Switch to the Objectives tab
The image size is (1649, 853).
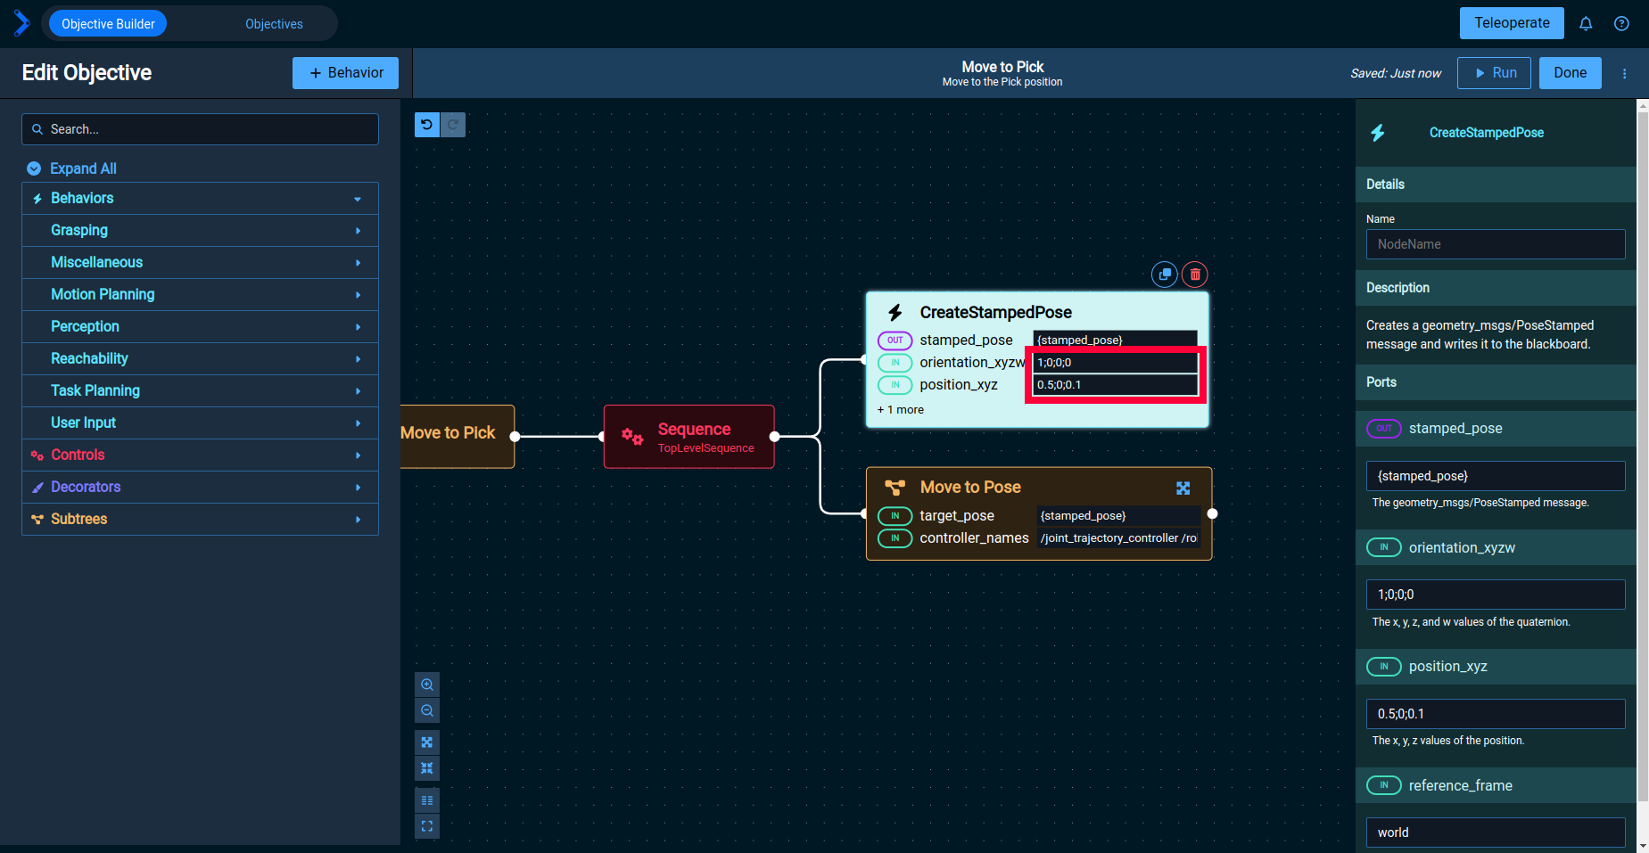pyautogui.click(x=274, y=24)
